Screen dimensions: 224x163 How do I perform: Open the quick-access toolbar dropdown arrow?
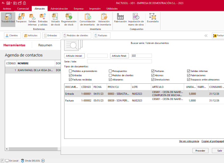click(x=11, y=3)
